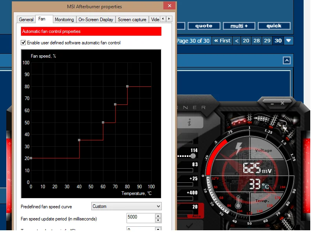Image resolution: width=313 pixels, height=233 pixels.
Task: Open the partially shown Video tab
Action: tap(155, 20)
